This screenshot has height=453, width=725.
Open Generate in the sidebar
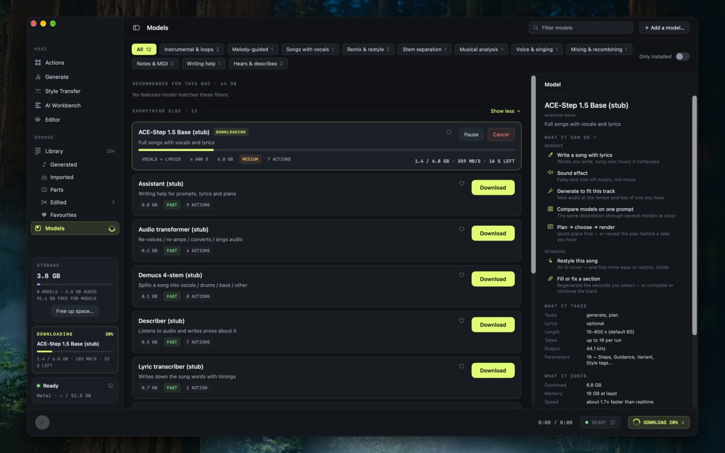coord(75,77)
